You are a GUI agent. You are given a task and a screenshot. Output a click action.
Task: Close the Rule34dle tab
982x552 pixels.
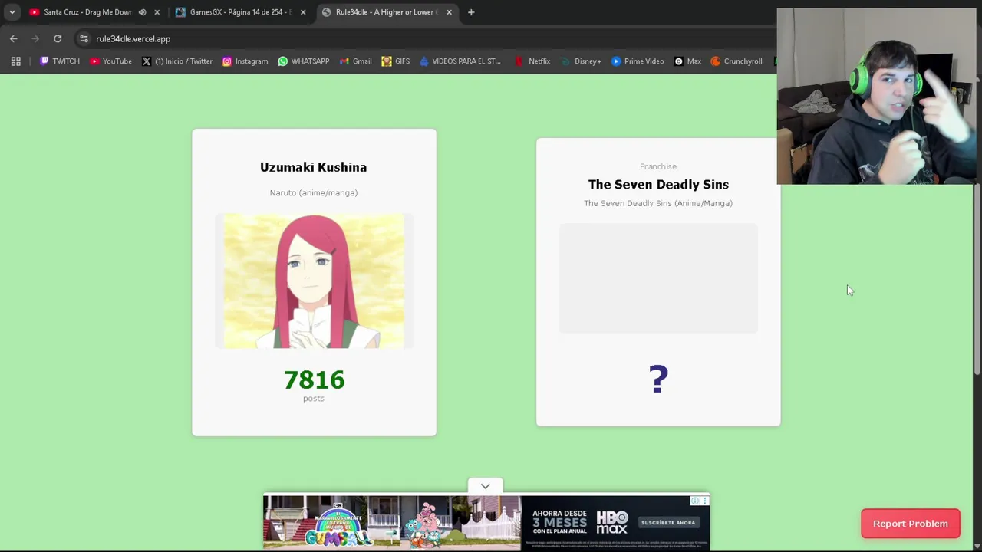(449, 12)
